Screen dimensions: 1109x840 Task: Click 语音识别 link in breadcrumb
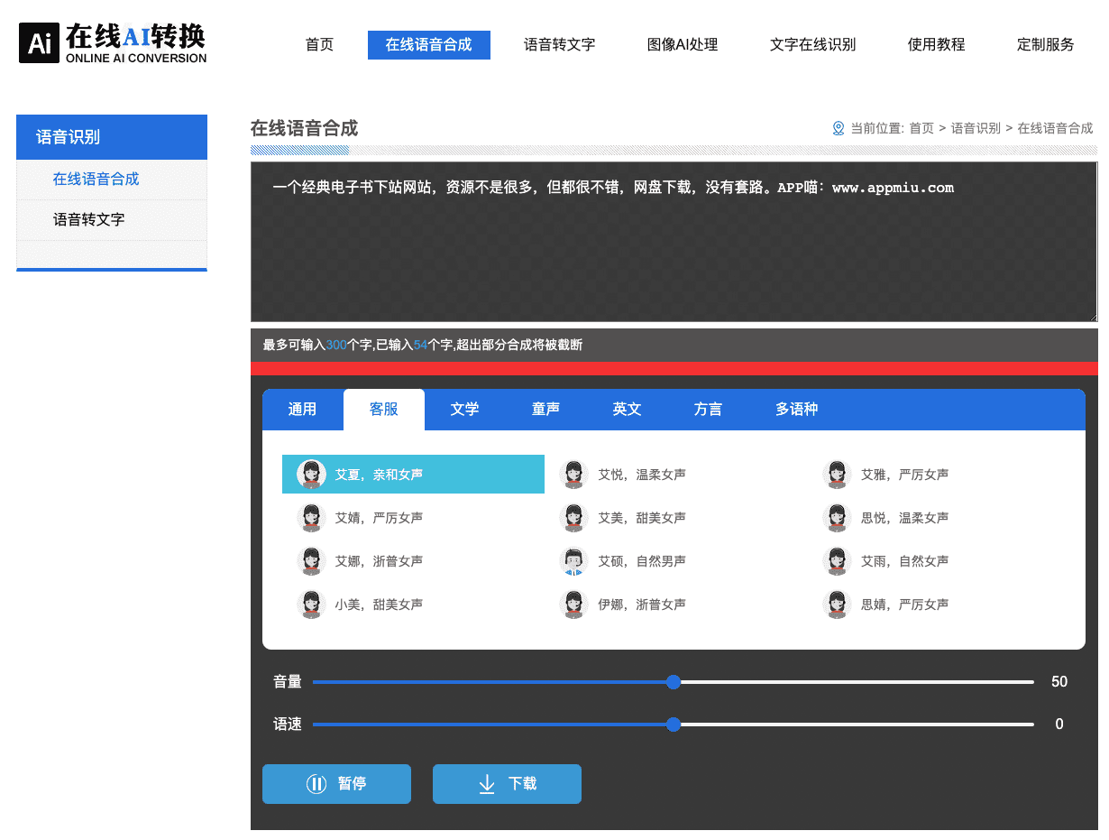click(976, 128)
